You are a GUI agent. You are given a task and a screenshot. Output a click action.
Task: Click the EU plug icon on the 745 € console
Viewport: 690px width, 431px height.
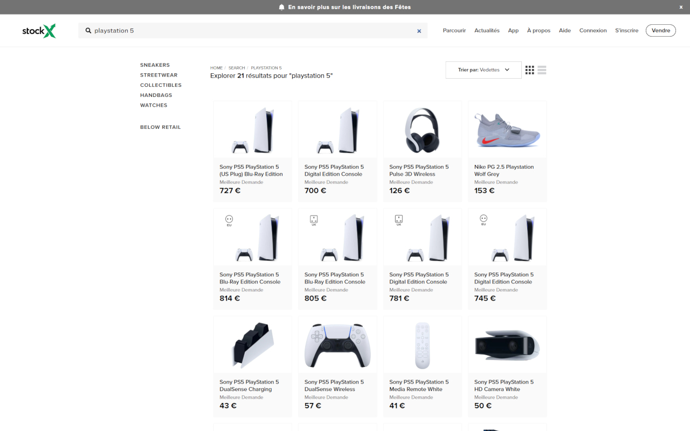[x=484, y=220]
